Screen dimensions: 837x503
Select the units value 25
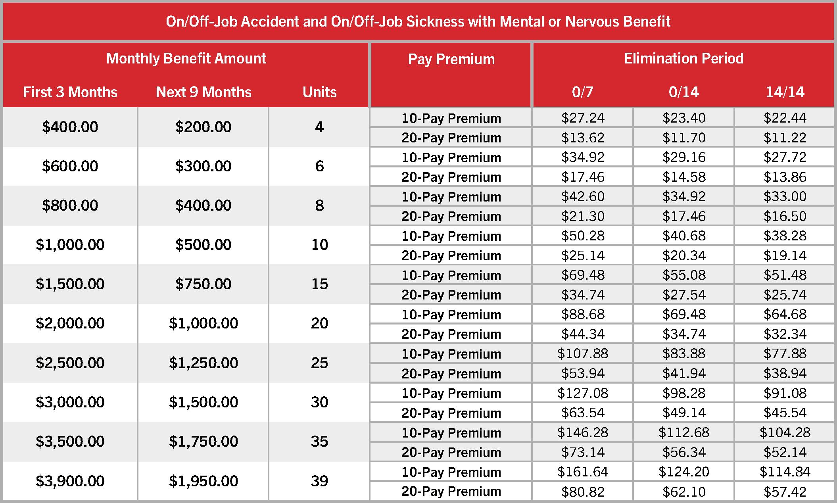319,363
